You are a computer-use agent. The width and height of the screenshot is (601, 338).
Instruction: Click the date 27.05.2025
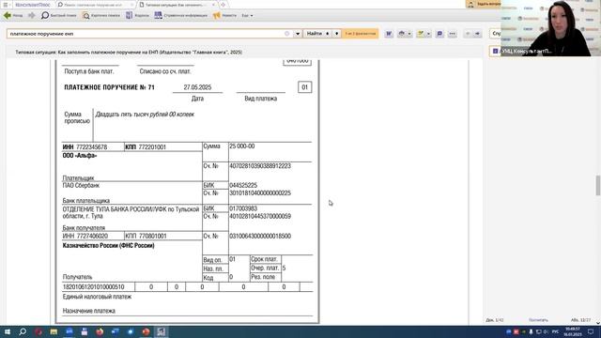click(197, 87)
